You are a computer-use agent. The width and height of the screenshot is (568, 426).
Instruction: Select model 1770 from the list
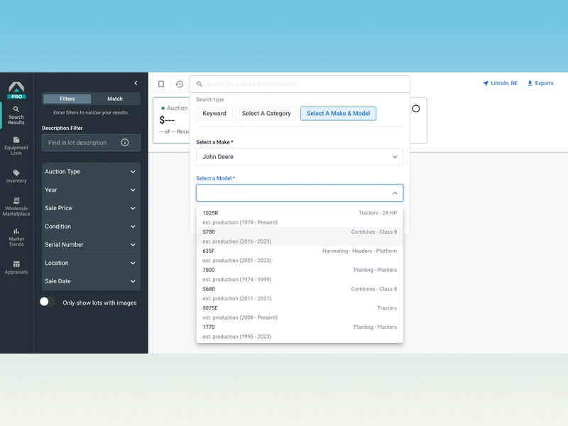point(300,332)
